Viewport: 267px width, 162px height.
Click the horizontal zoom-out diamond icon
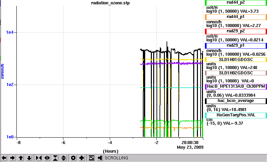[47, 158]
